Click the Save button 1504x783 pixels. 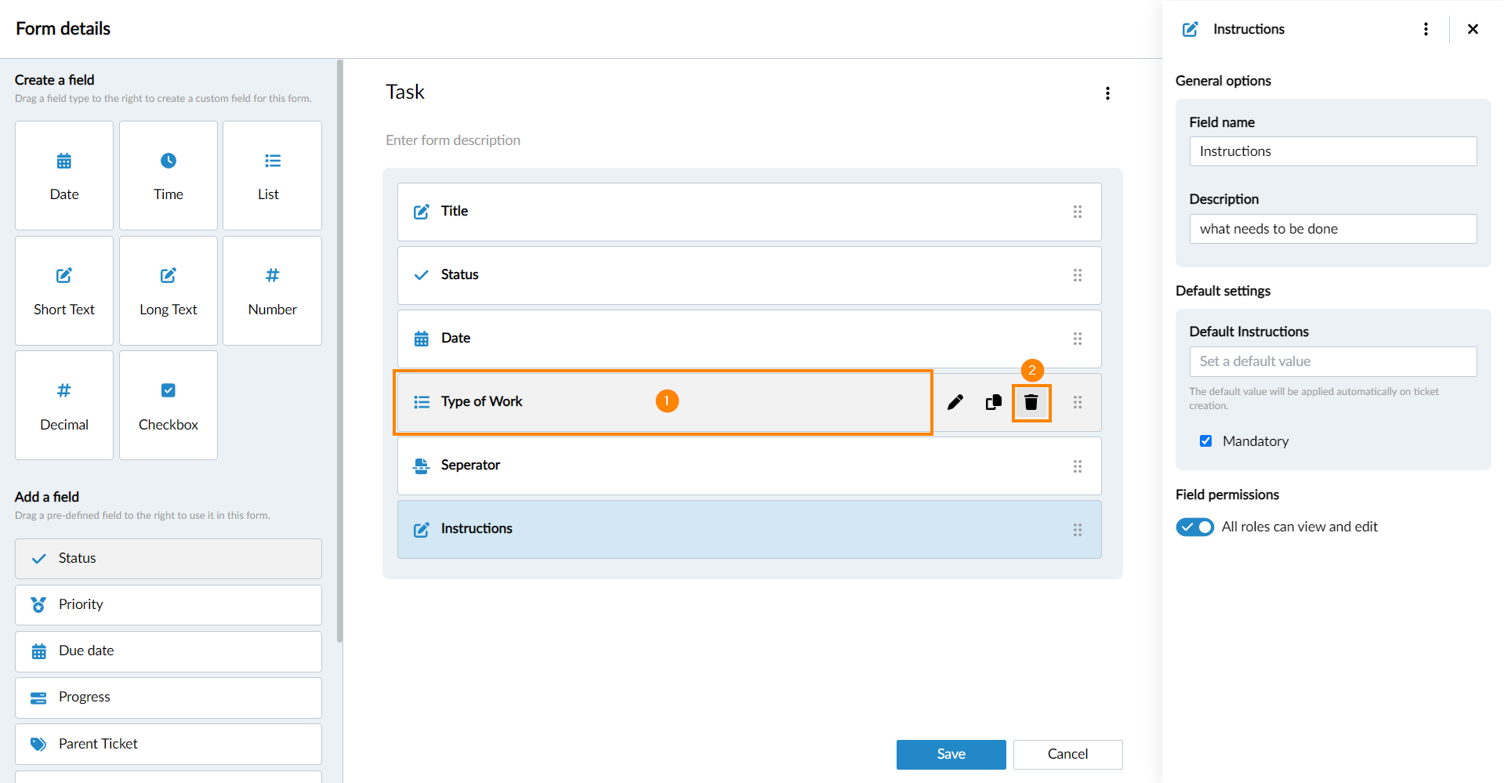point(951,754)
